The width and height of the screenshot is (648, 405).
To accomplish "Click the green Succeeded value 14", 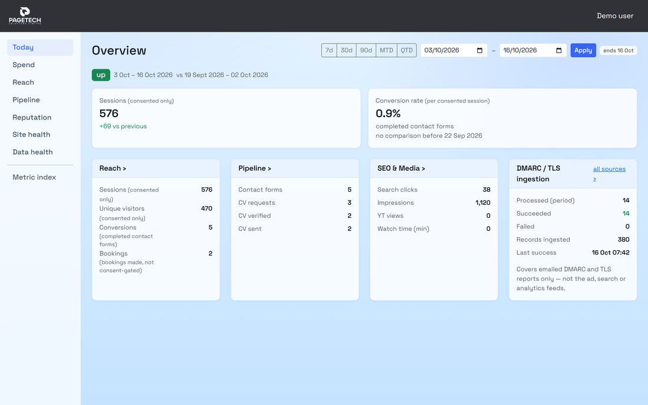I will tap(626, 214).
